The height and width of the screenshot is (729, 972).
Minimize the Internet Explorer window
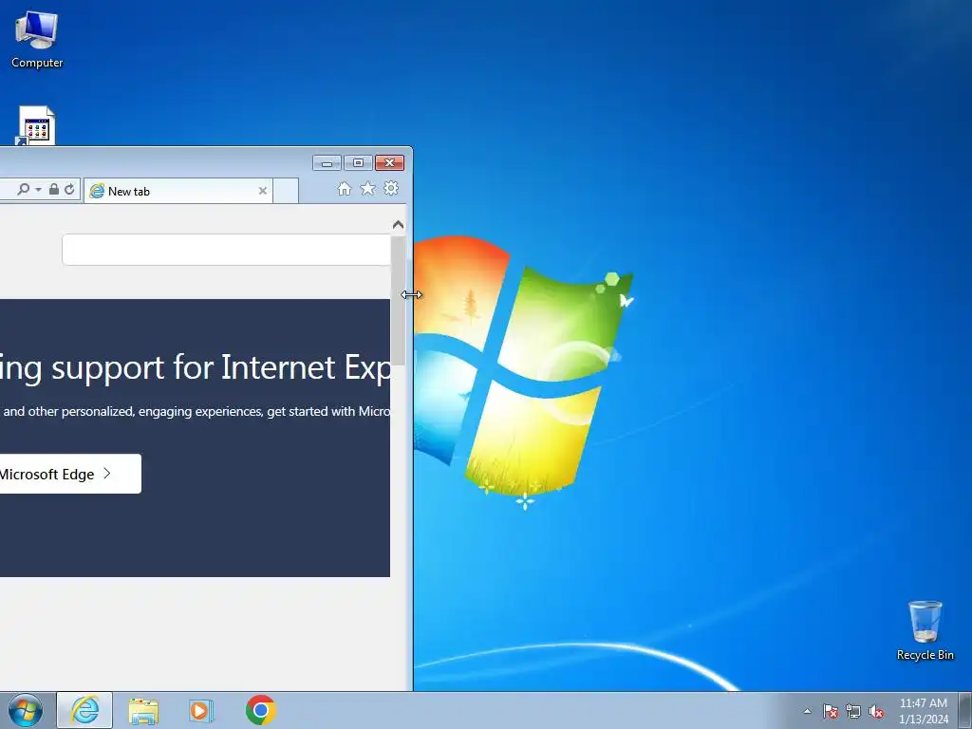point(327,163)
